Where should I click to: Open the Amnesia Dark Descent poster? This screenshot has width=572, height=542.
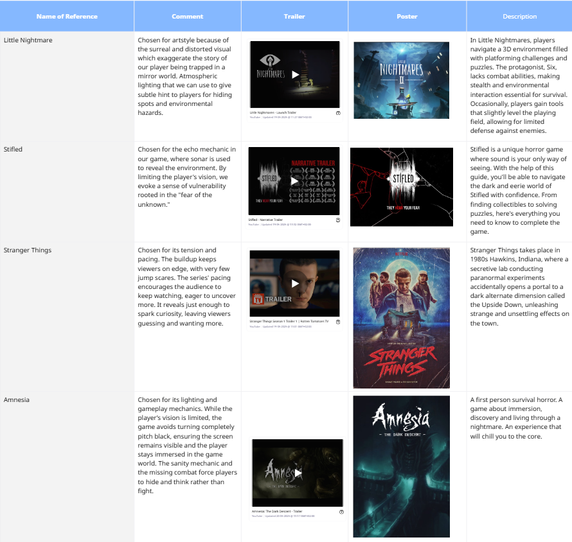pyautogui.click(x=402, y=466)
